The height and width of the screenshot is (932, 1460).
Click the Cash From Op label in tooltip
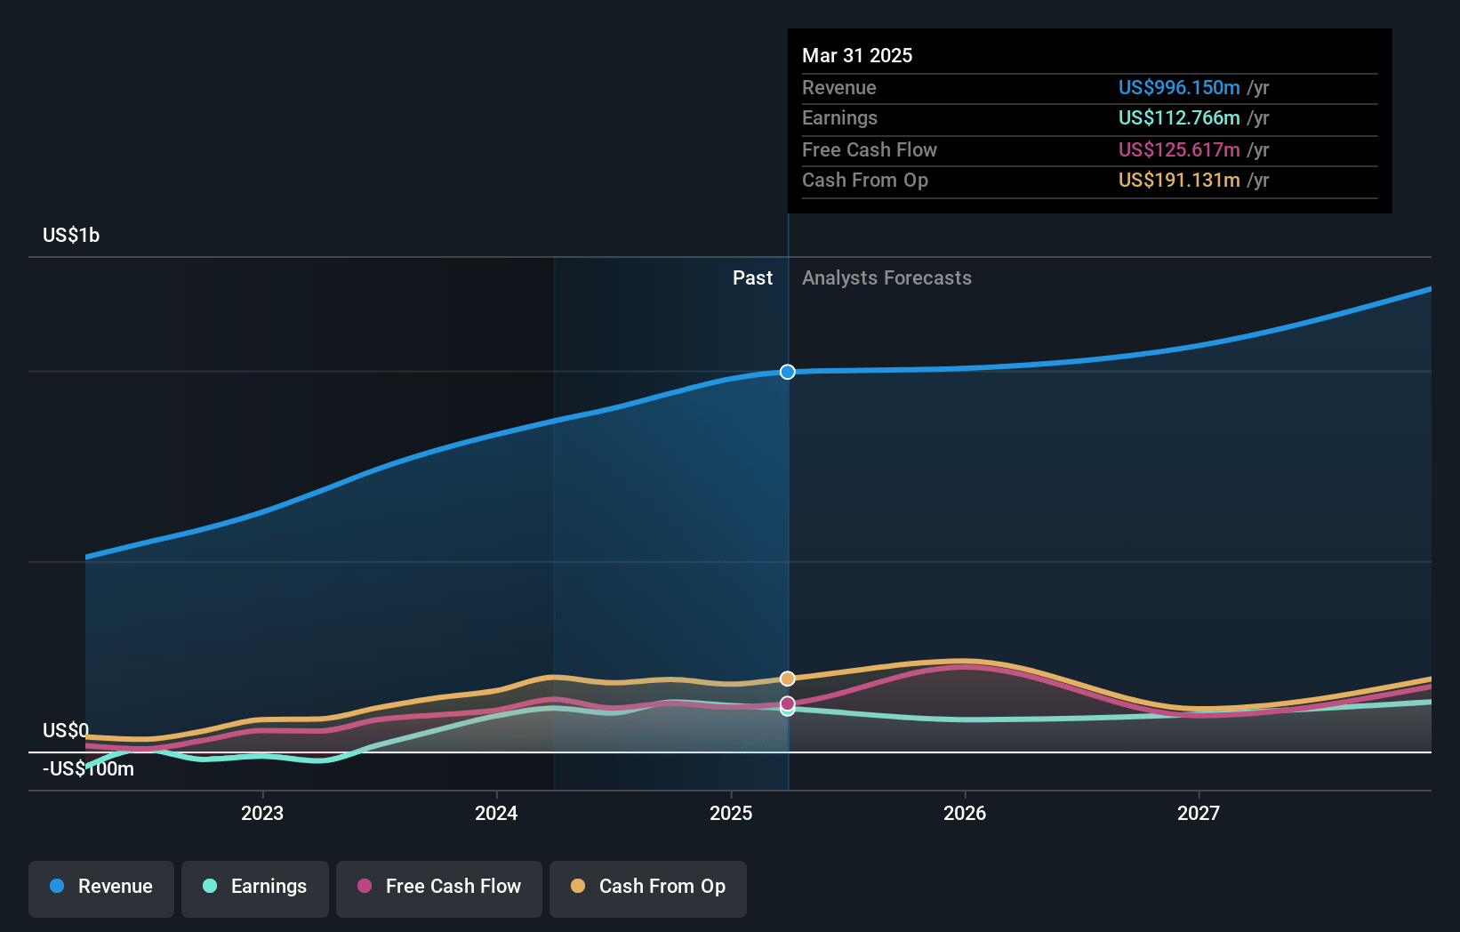point(865,180)
